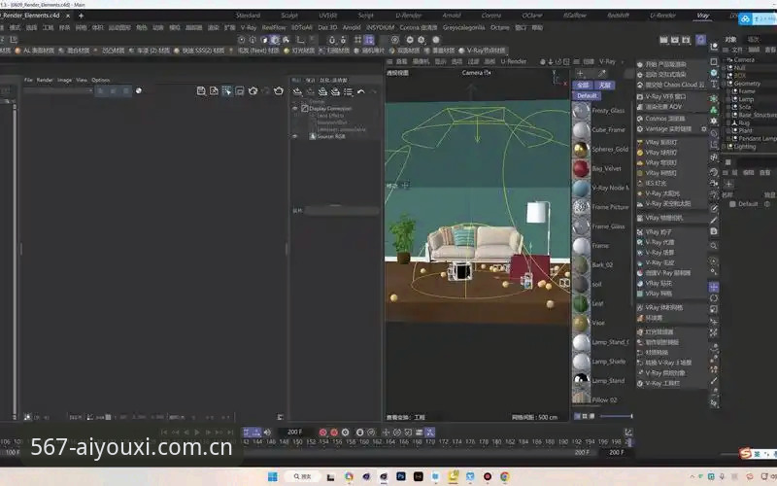Screen dimensions: 777x486
Task: Expand the Null object in Objects tree
Action: tap(724, 67)
